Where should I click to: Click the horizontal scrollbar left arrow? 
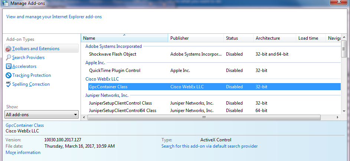84,117
